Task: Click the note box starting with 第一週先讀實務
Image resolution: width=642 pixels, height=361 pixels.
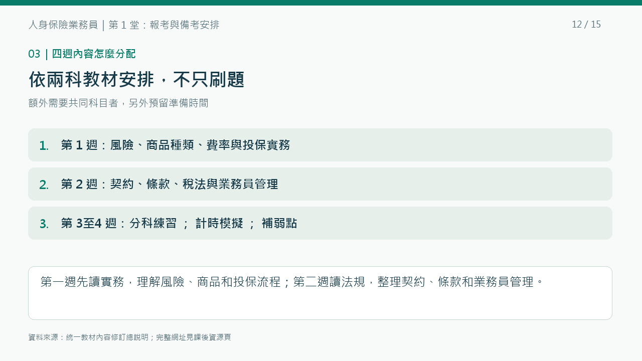Action: tap(320, 293)
